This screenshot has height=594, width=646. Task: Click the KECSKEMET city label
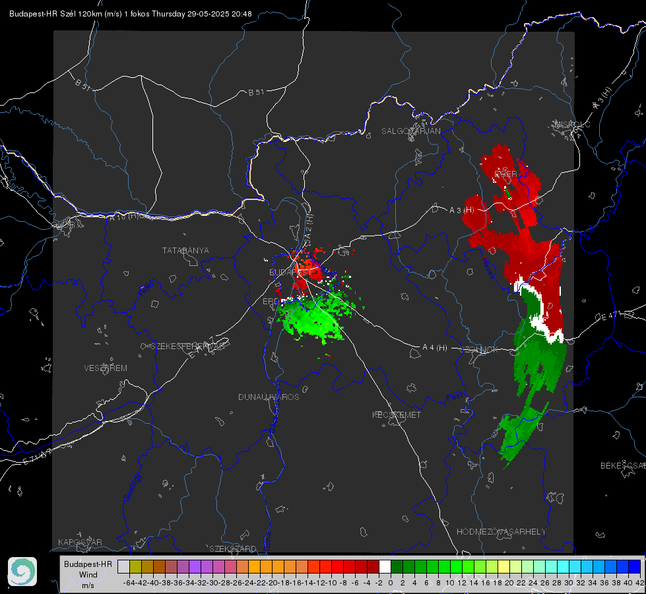397,414
